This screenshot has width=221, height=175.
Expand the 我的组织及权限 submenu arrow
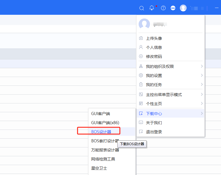coord(202,66)
